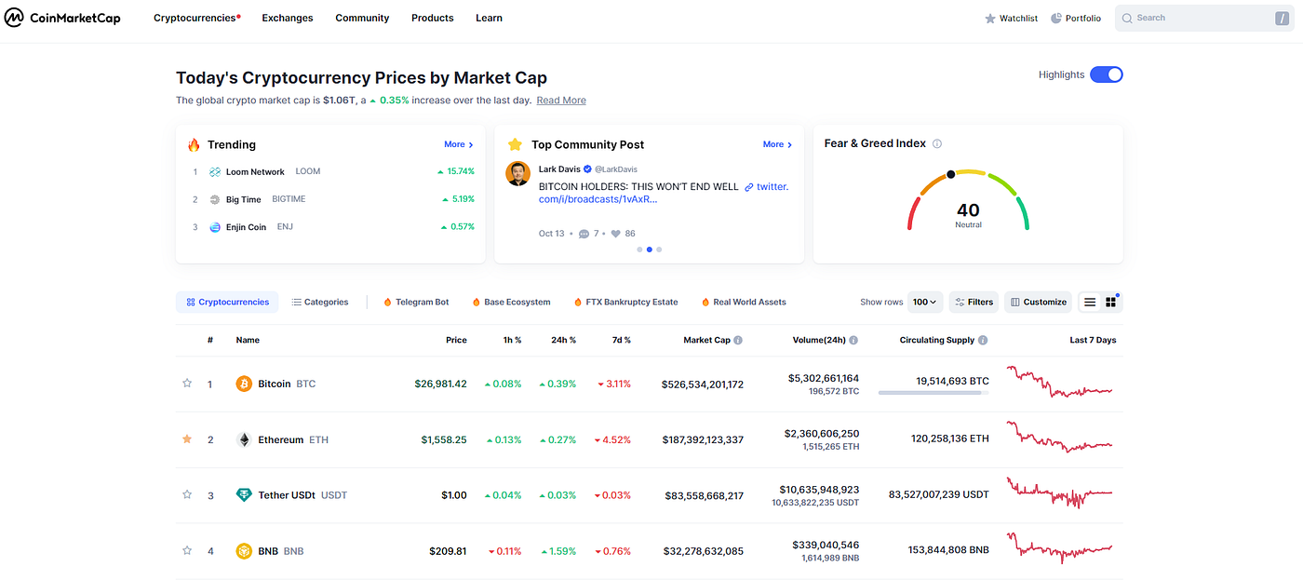Image resolution: width=1303 pixels, height=580 pixels.
Task: Open the Watchlist star icon
Action: (x=990, y=19)
